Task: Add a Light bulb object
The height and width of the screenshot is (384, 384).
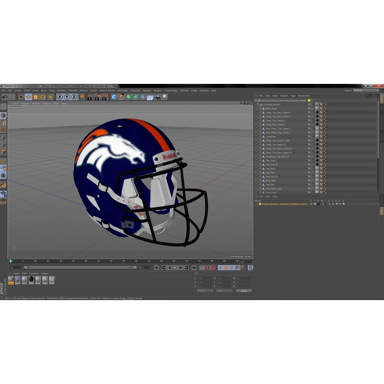Action: [x=165, y=97]
